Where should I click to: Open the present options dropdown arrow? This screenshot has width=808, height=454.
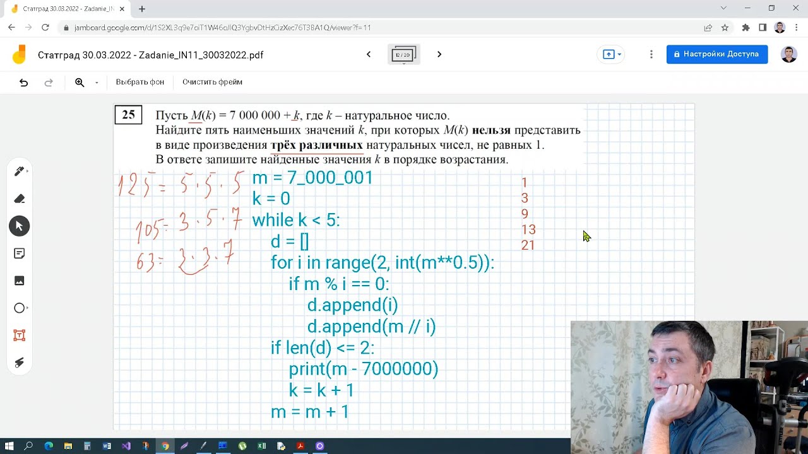tap(619, 54)
